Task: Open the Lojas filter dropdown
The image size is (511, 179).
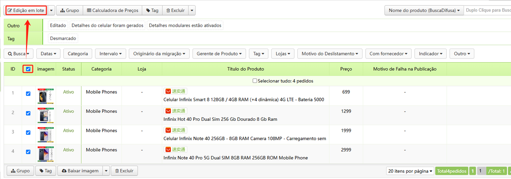Action: (x=283, y=53)
